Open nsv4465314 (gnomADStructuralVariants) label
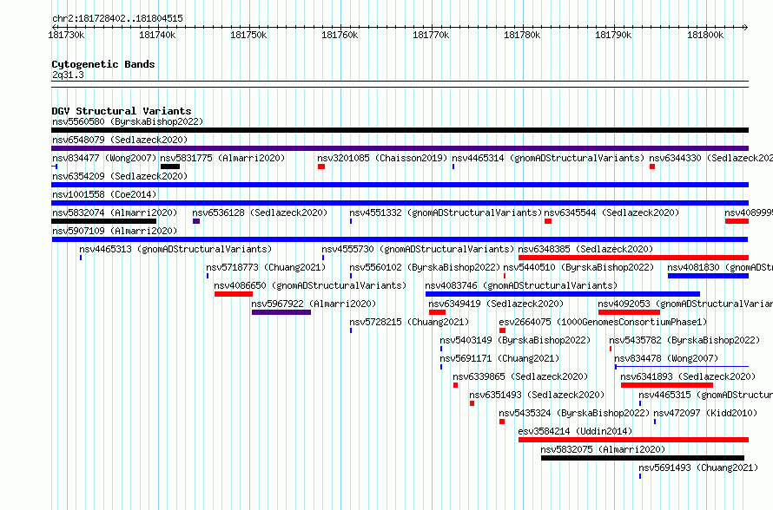 pos(548,158)
